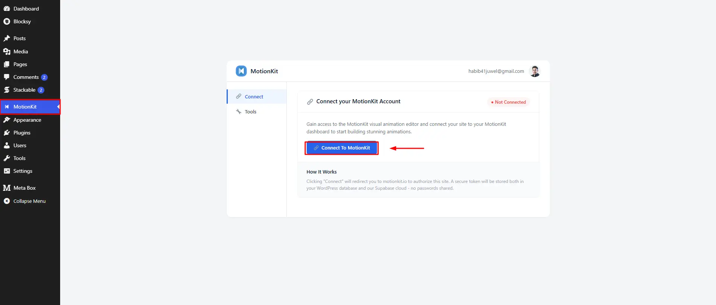Screen dimensions: 716x305
Task: Click the Users person icon
Action: (7, 145)
